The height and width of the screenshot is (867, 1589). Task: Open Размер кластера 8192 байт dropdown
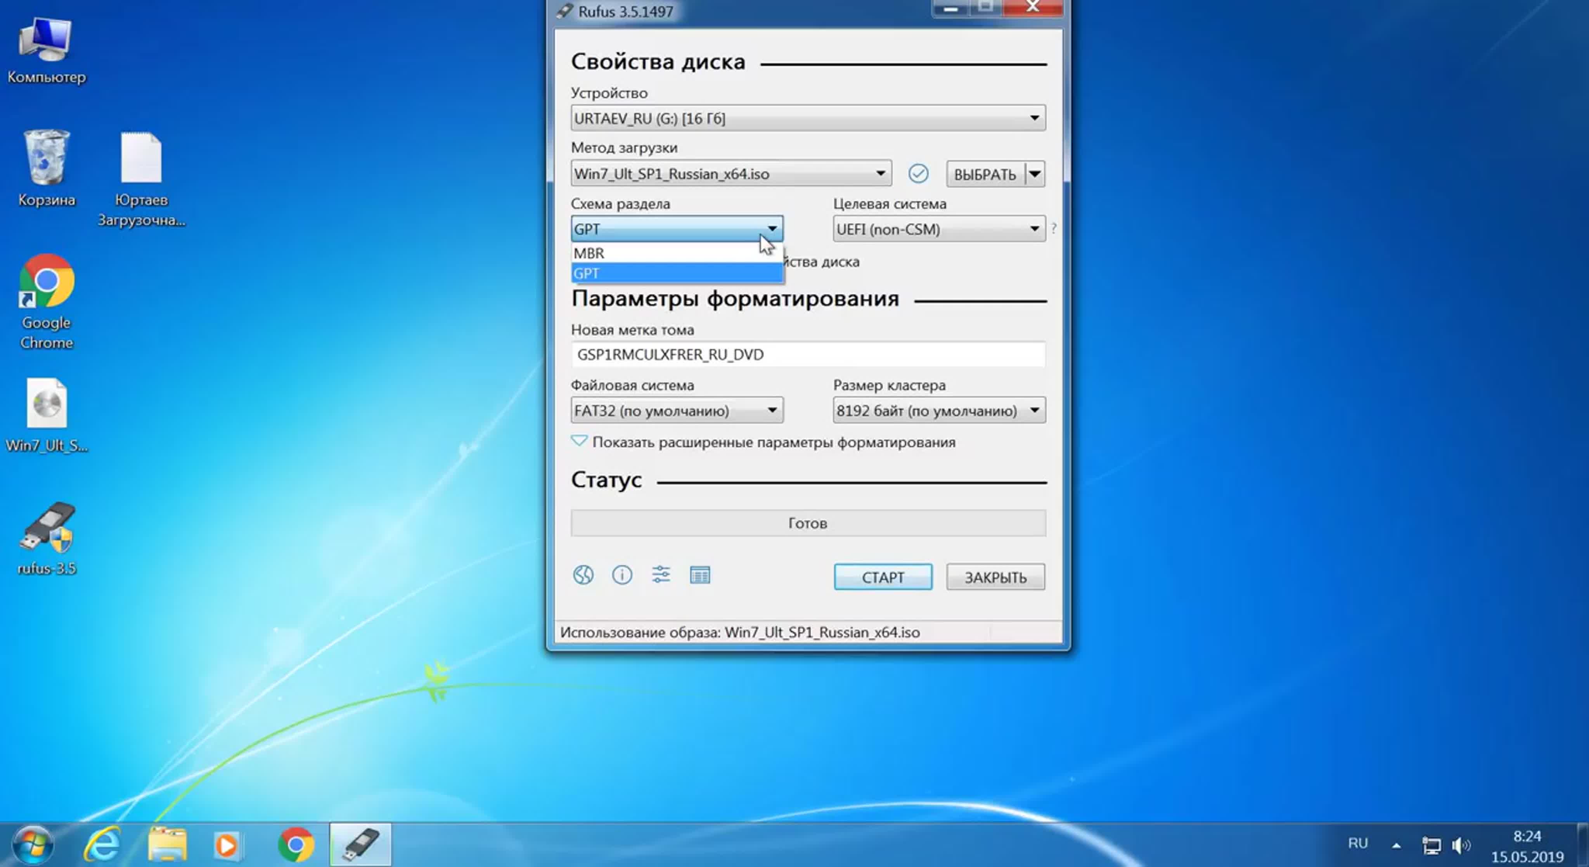[x=939, y=410]
